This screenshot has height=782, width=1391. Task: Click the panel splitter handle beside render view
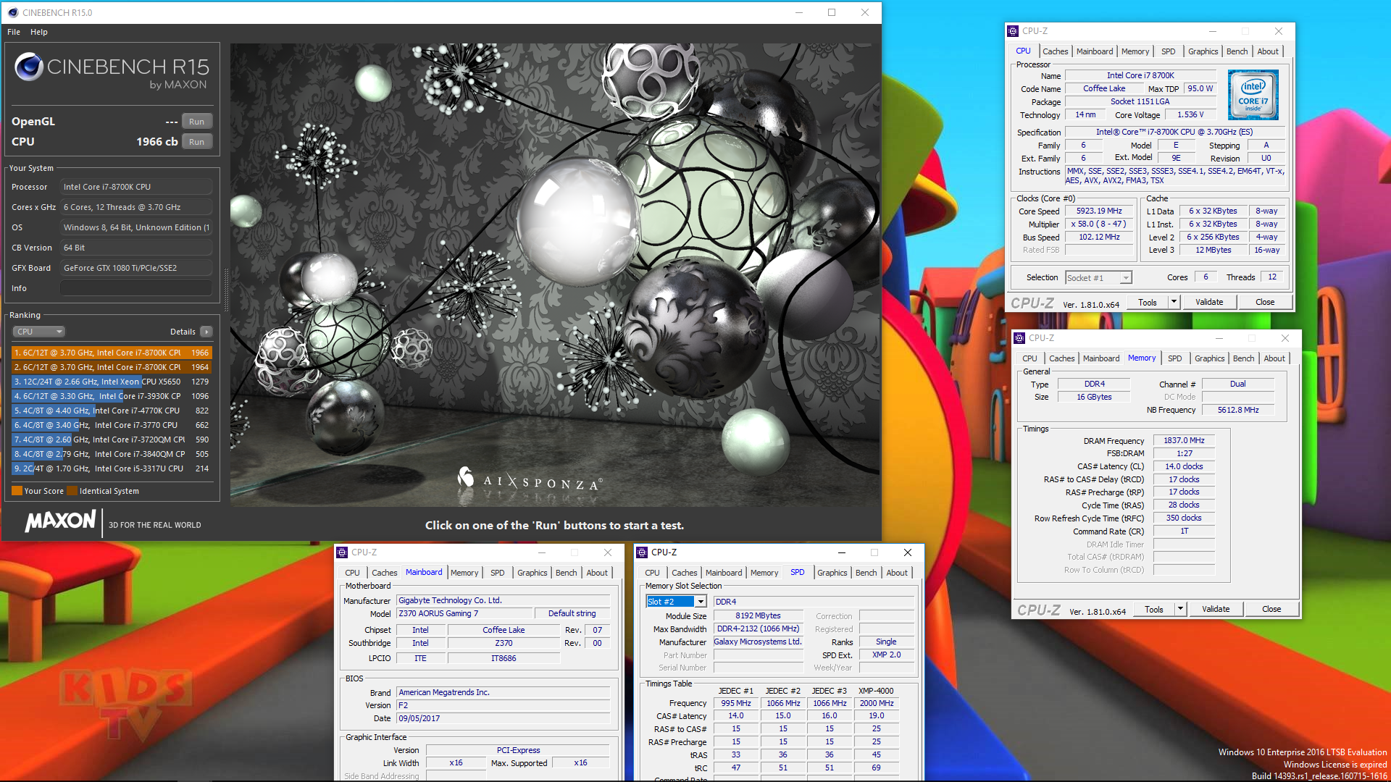pos(226,290)
